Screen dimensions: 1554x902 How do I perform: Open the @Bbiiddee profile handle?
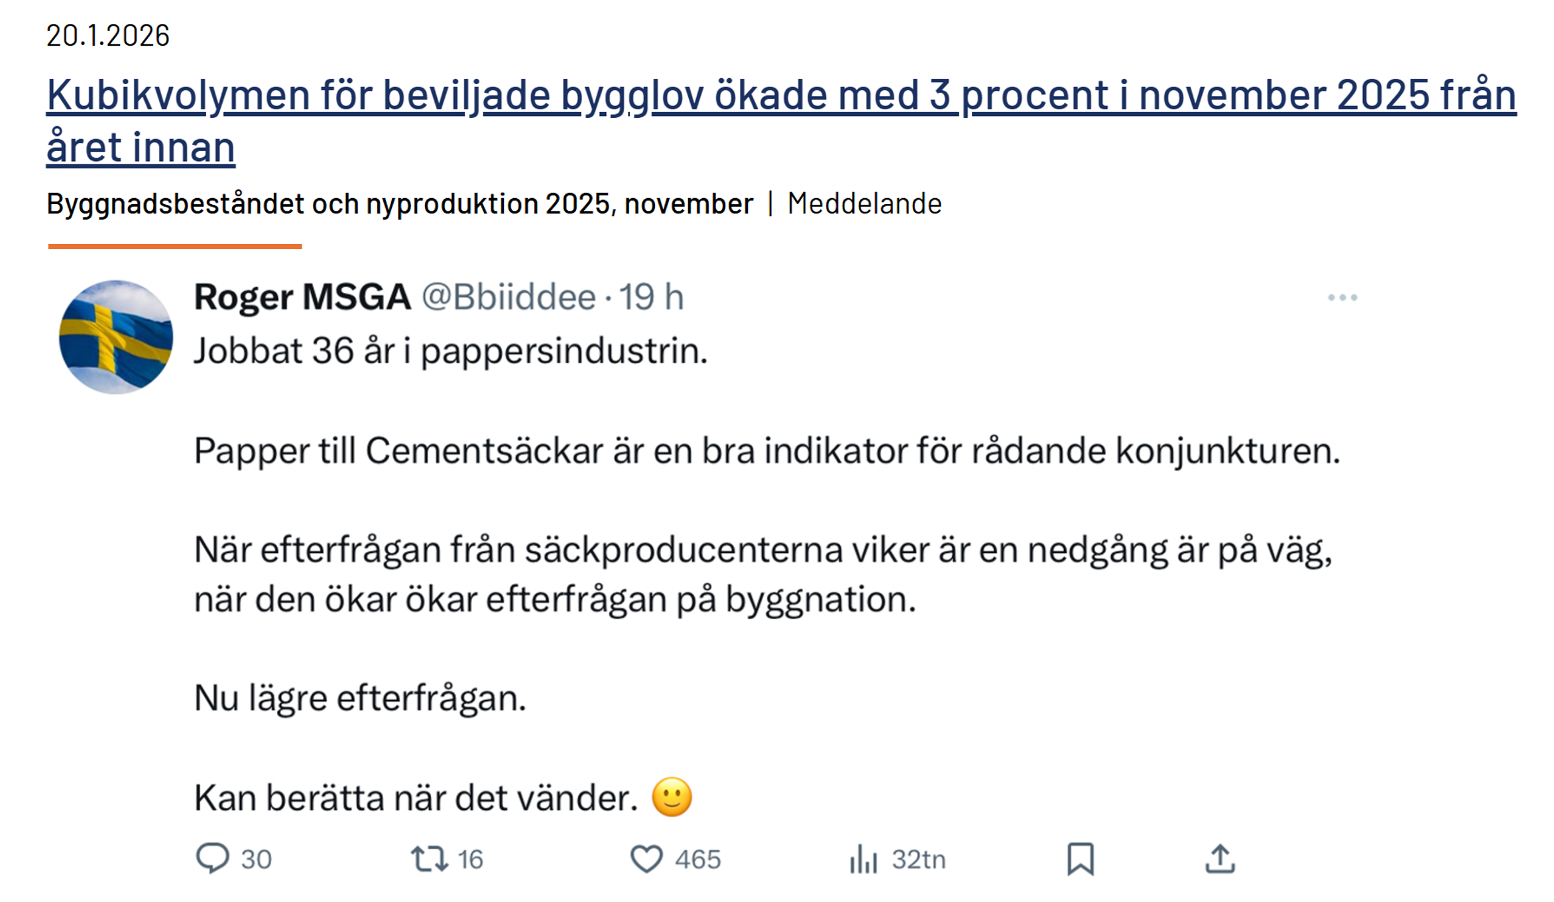point(508,296)
